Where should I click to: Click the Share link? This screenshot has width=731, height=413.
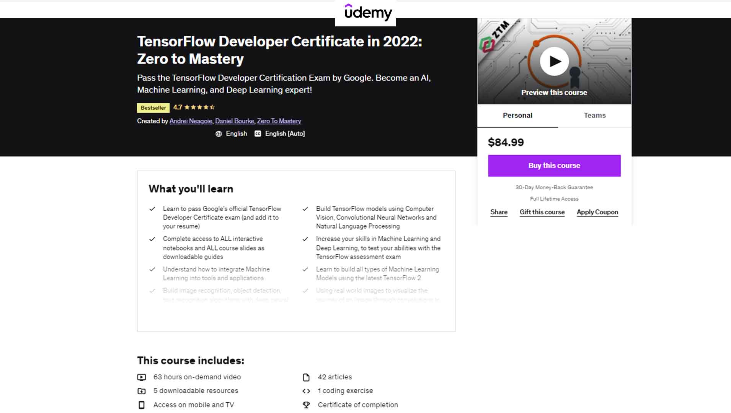tap(499, 212)
